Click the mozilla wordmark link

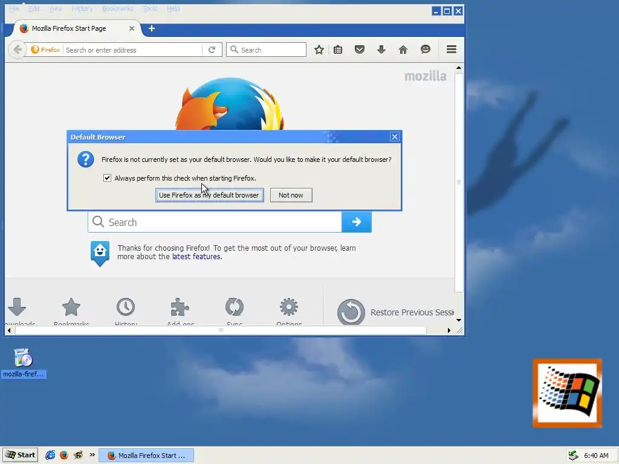point(426,76)
